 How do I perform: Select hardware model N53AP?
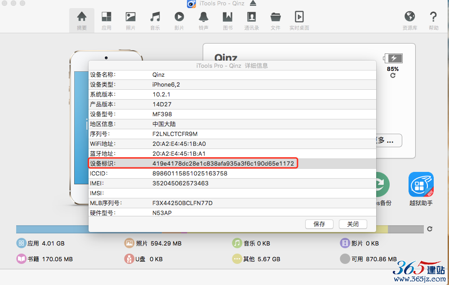pyautogui.click(x=162, y=213)
